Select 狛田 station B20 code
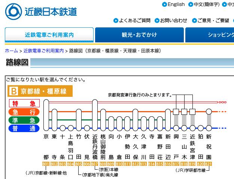Screen dimensions: 234x179 coord(200,164)
